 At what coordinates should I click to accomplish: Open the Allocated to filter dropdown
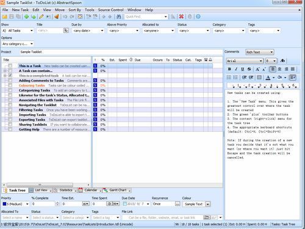(x=173, y=31)
